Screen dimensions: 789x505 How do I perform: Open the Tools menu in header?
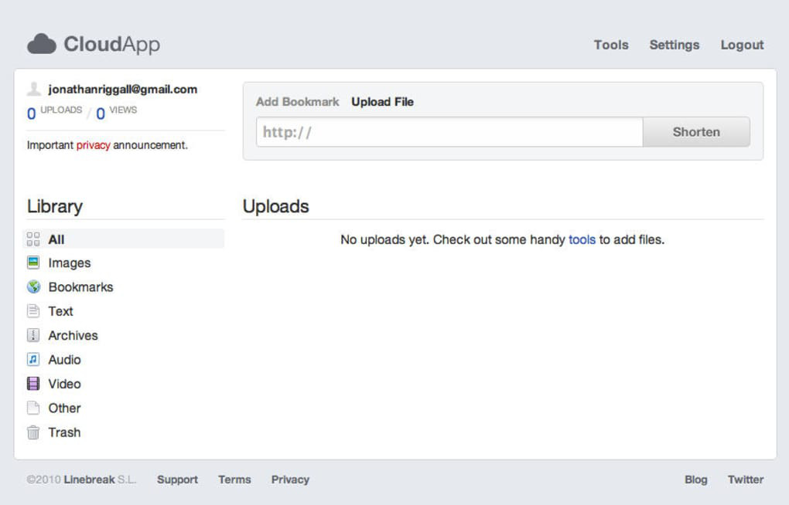(611, 45)
